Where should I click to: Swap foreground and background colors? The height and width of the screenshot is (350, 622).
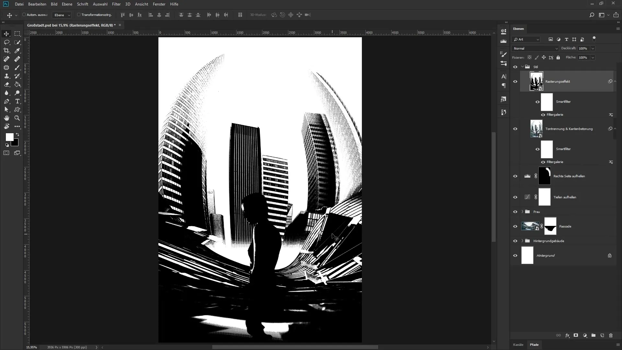(x=17, y=134)
